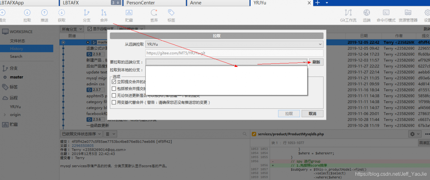Screen dimensions: 430x180
Task: Click the 刷新 refresh button
Action: 316,62
